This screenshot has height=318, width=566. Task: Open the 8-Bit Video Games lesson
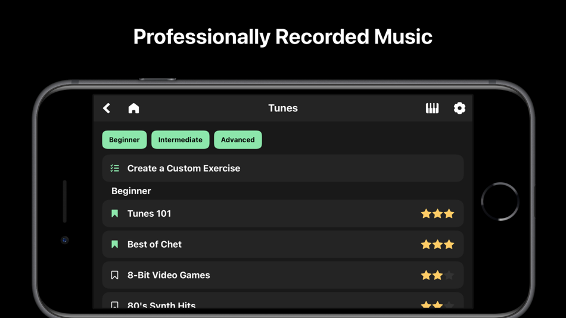(283, 275)
